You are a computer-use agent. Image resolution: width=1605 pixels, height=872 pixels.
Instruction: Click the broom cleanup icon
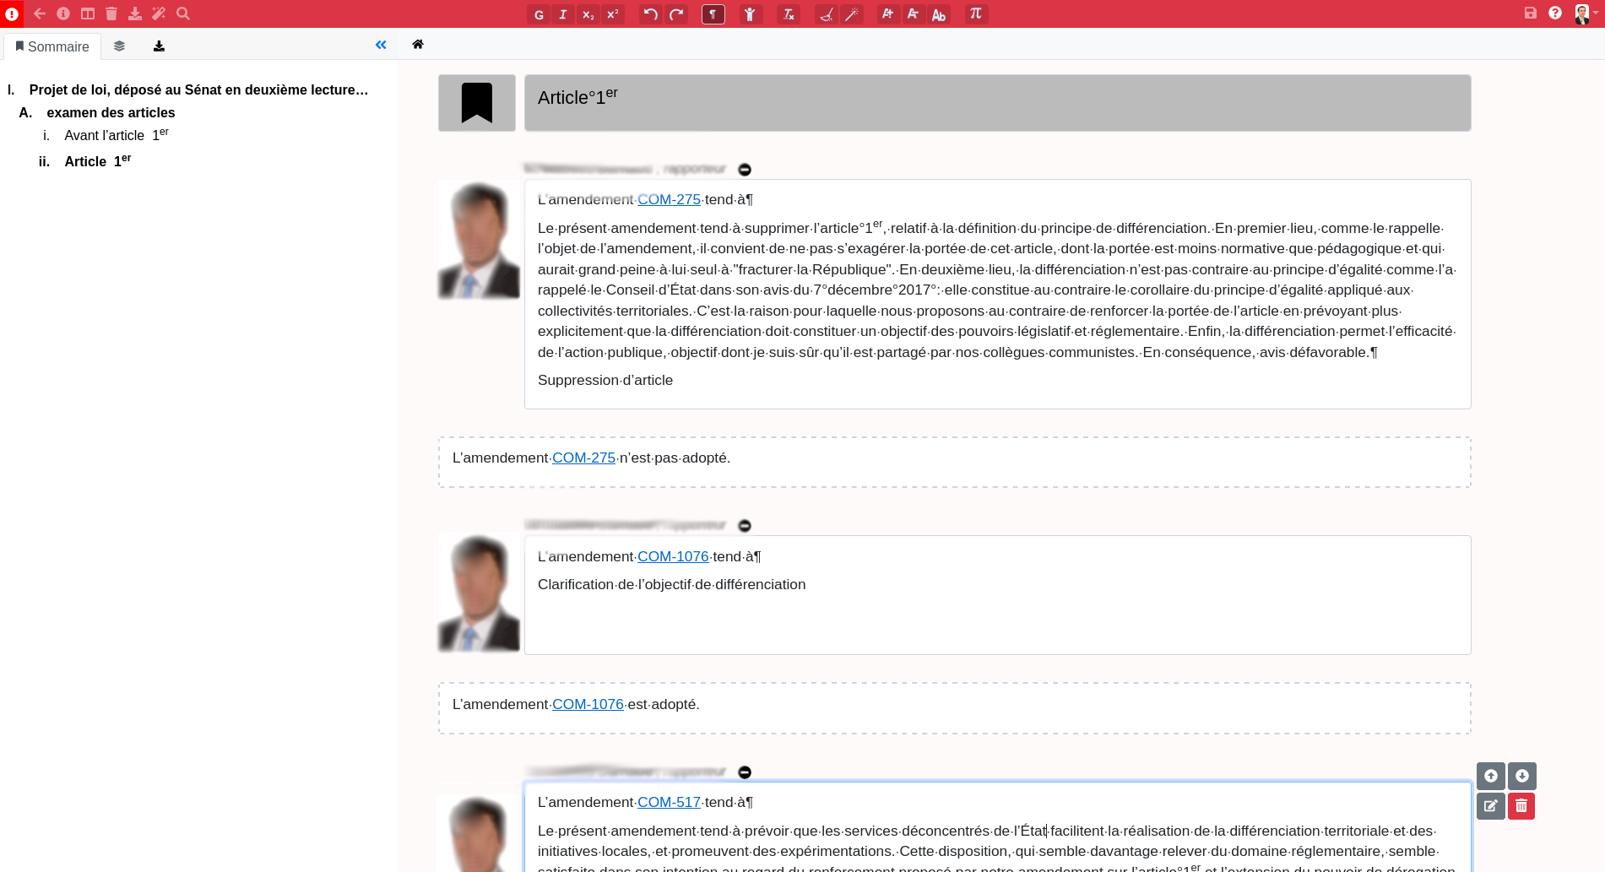(827, 14)
